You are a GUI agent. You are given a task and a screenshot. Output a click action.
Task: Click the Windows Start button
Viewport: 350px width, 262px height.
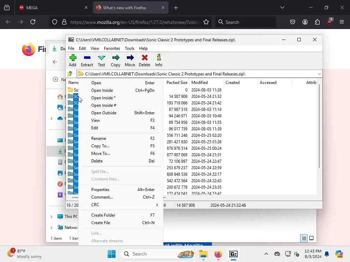tap(112, 254)
